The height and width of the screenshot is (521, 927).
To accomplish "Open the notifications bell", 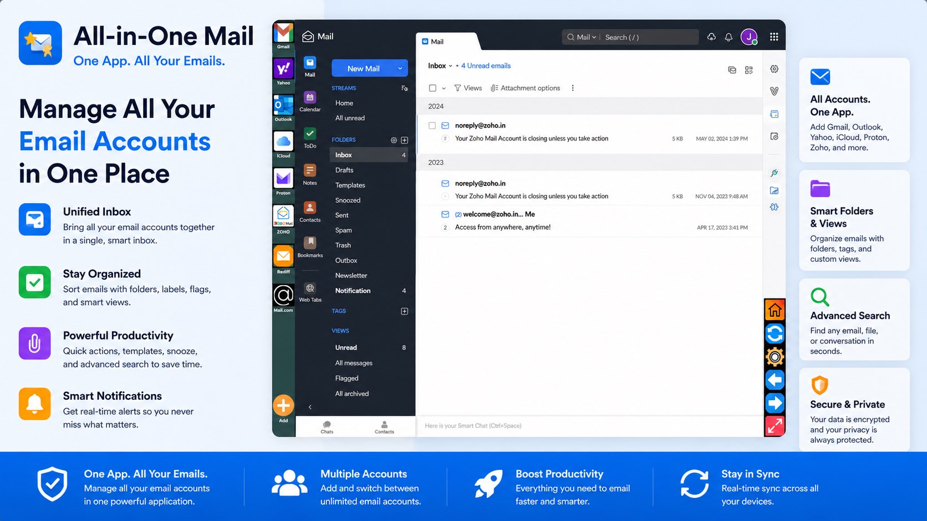I will pos(729,37).
